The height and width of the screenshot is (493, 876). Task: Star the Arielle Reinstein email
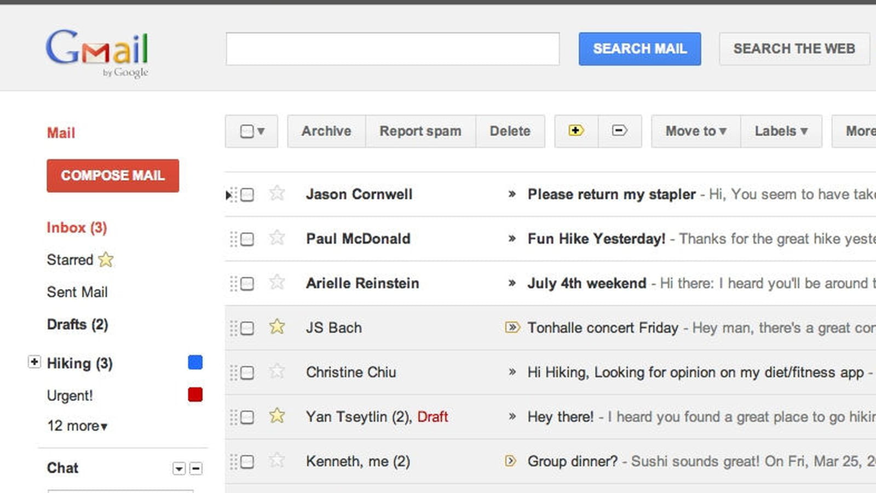click(x=277, y=282)
